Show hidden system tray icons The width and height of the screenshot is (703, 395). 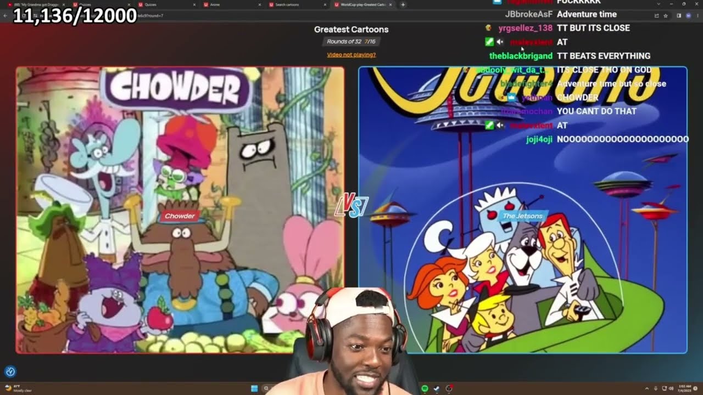[x=646, y=388]
